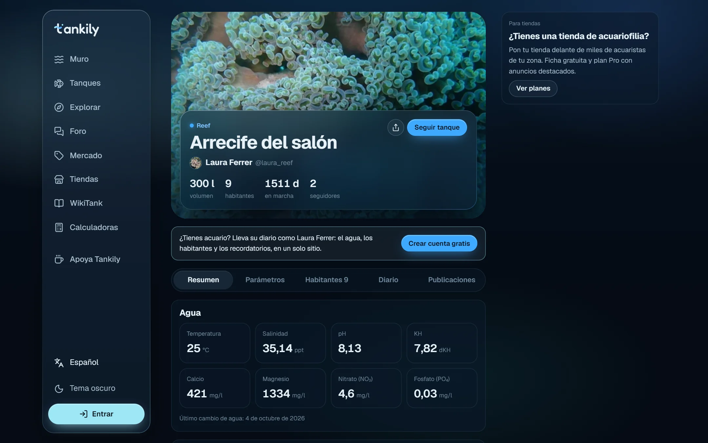Click the Tankily logo
This screenshot has height=443, width=708.
pyautogui.click(x=76, y=29)
